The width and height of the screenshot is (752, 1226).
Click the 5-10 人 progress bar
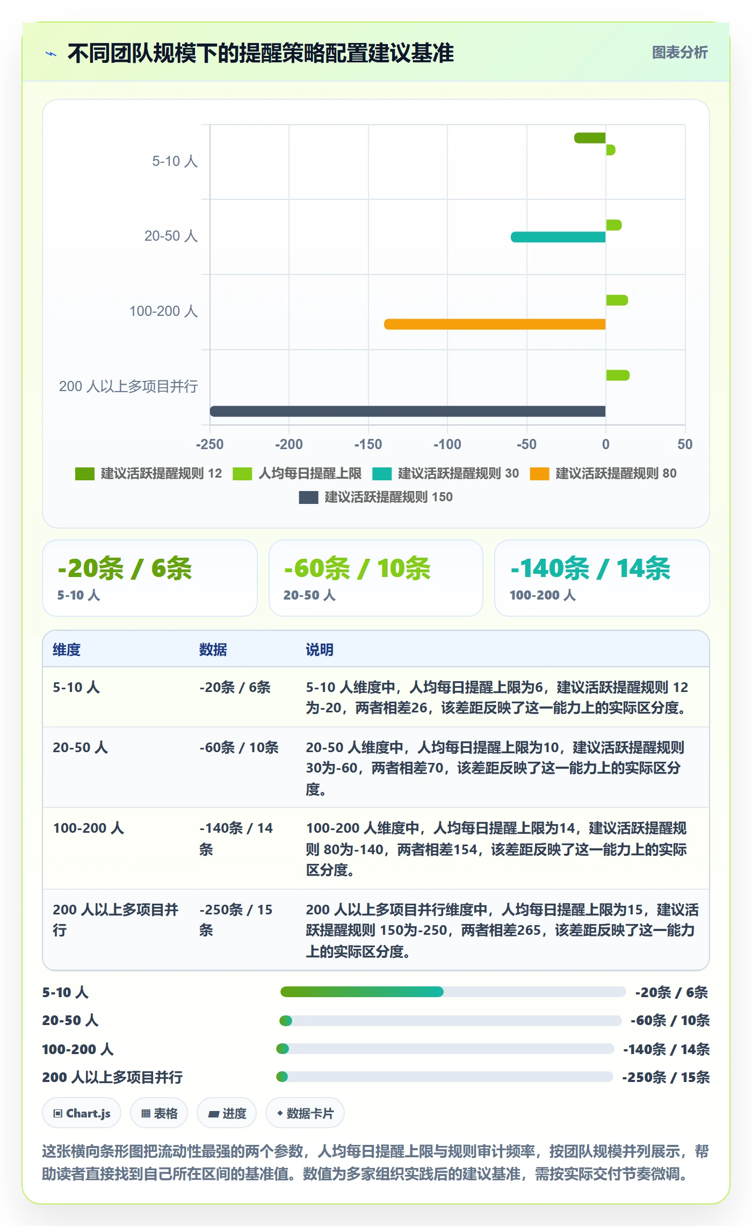point(453,992)
